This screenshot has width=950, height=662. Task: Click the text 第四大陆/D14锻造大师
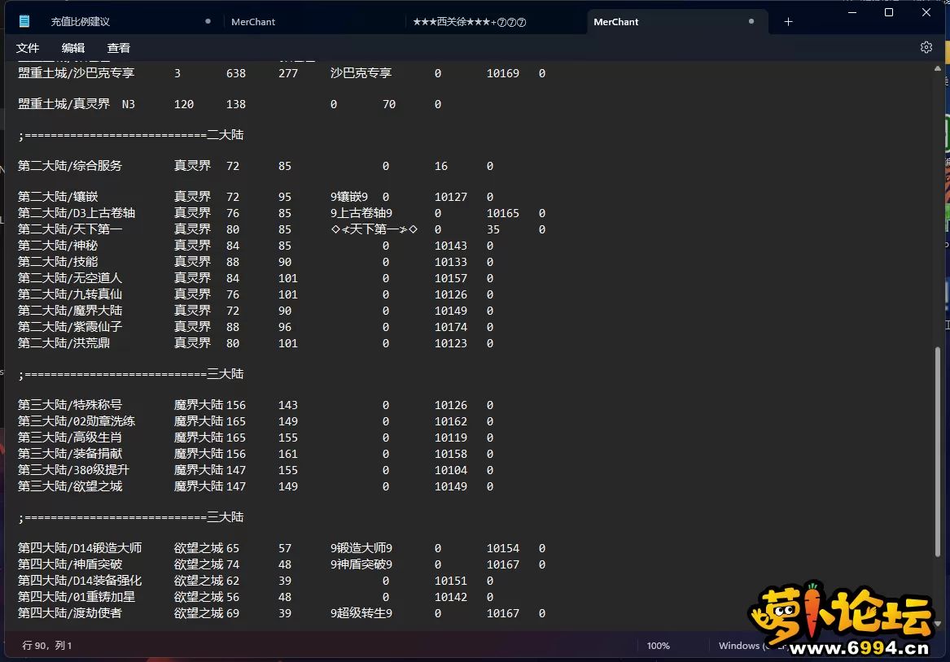79,548
